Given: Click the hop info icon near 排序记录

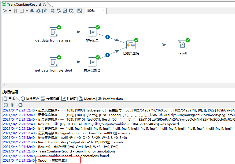Looking at the screenshot, I should (x=108, y=37).
